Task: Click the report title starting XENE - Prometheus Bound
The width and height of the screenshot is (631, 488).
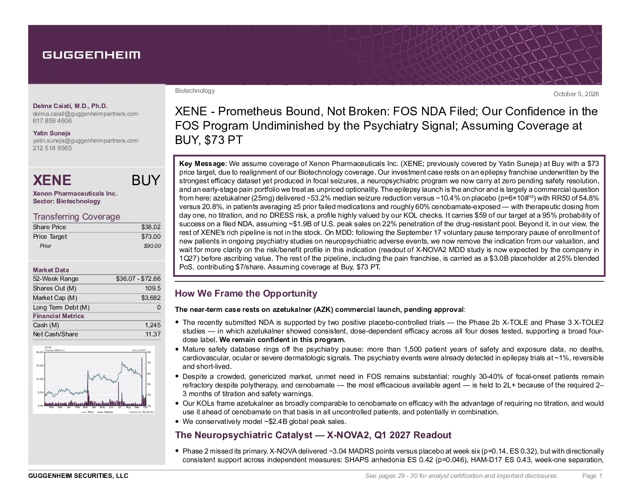Action: point(386,125)
